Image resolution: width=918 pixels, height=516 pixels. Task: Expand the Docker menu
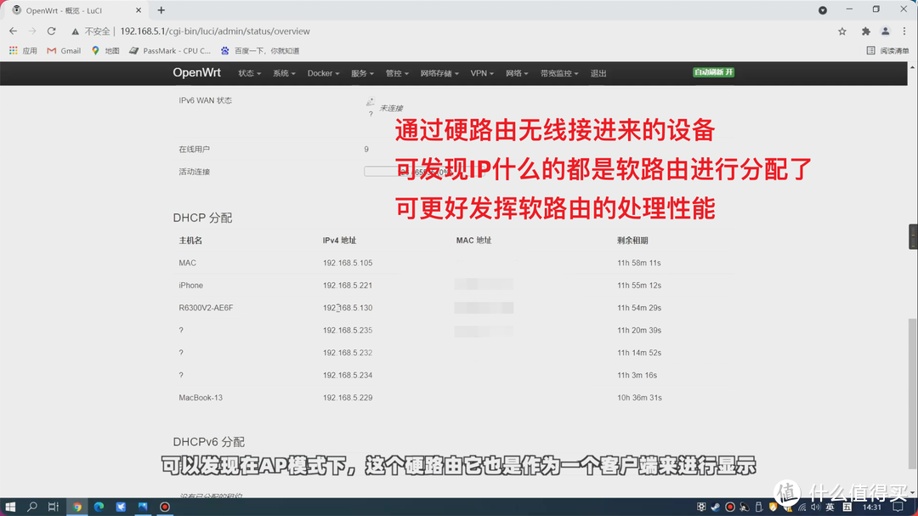click(x=323, y=73)
